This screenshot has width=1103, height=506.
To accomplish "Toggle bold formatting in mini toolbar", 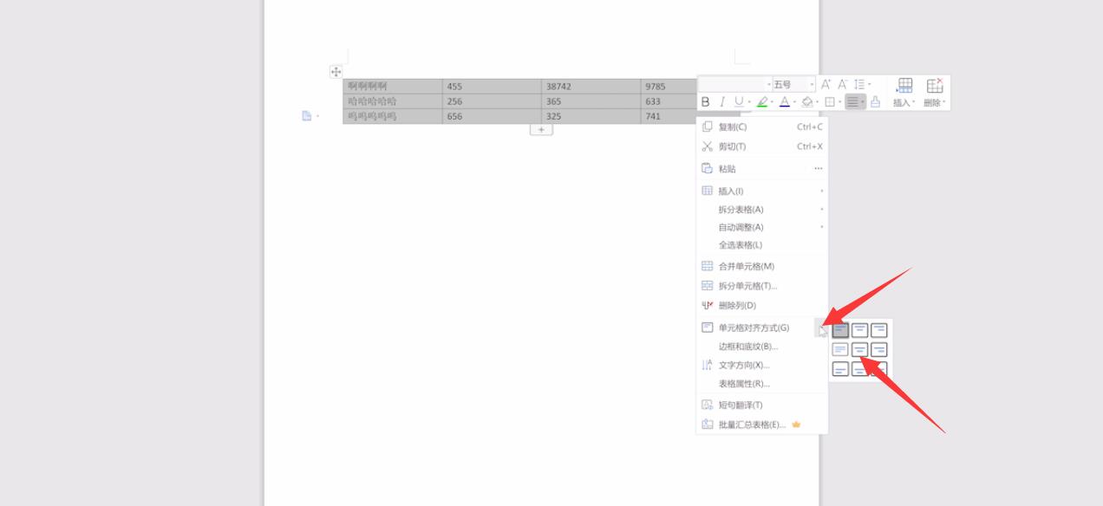I will tap(705, 102).
